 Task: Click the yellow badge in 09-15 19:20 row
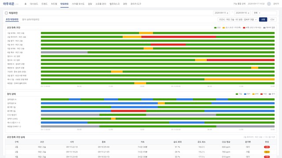(x=267, y=152)
